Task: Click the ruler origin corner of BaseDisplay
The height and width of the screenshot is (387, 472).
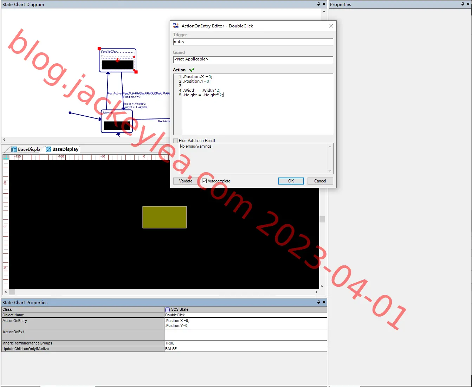Action: coord(6,157)
